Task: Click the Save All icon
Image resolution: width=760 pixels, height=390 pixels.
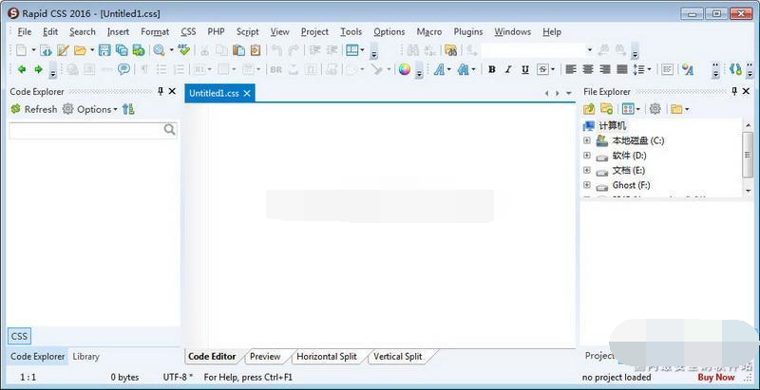Action: (x=122, y=50)
